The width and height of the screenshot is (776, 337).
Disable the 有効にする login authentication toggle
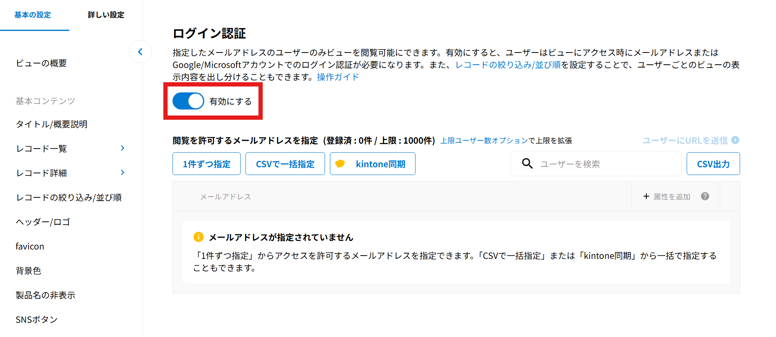[188, 101]
